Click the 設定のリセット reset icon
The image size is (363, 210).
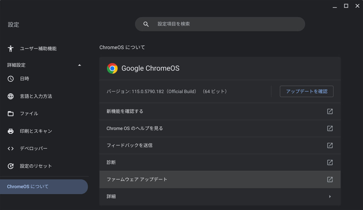click(10, 166)
